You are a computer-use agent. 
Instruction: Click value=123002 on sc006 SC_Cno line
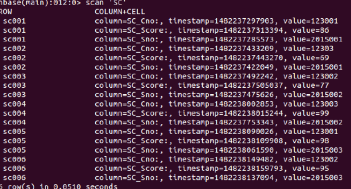pos(311,159)
